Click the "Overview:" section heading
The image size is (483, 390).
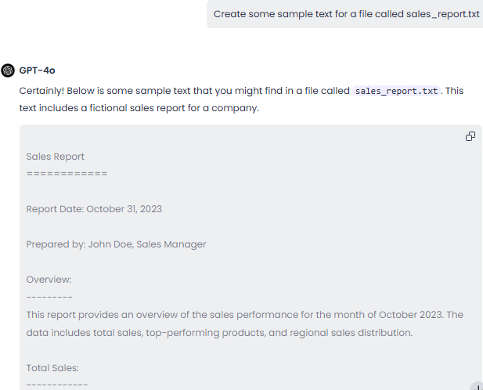[x=49, y=280]
